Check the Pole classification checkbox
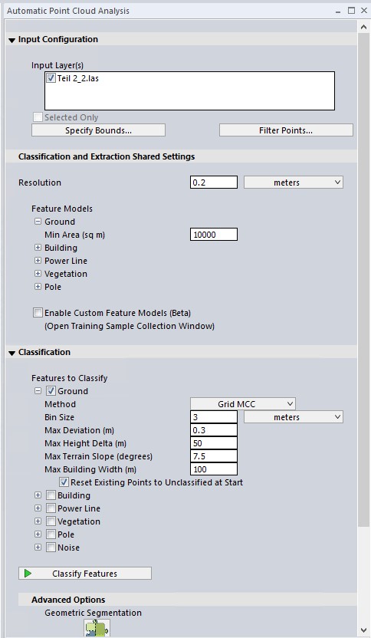371x638 pixels. tap(51, 534)
